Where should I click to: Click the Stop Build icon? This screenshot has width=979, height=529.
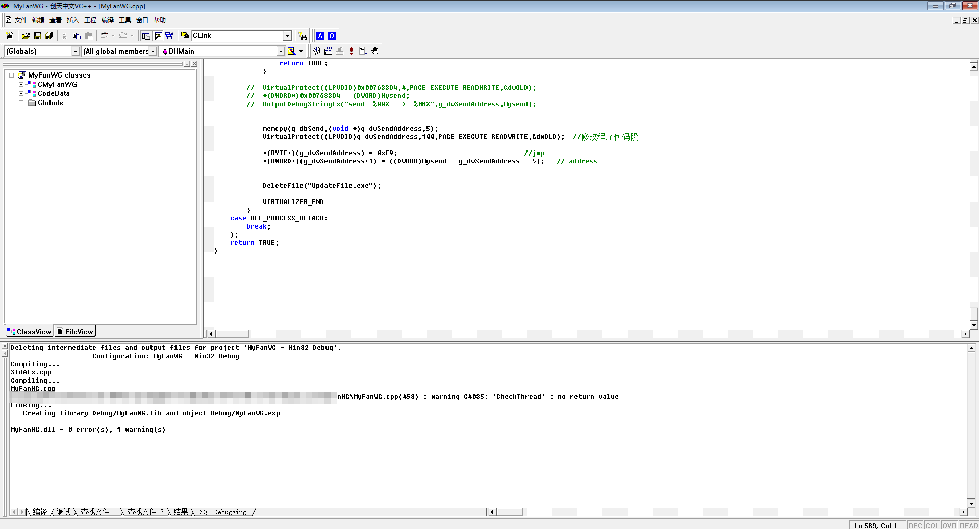(x=339, y=51)
